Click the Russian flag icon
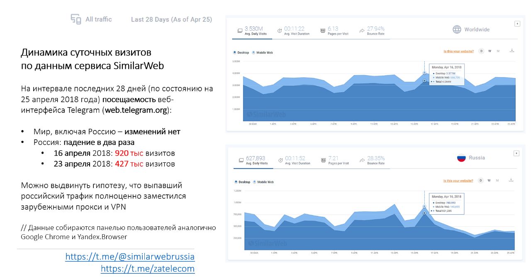Viewport: 531px width, 277px height. point(461,158)
